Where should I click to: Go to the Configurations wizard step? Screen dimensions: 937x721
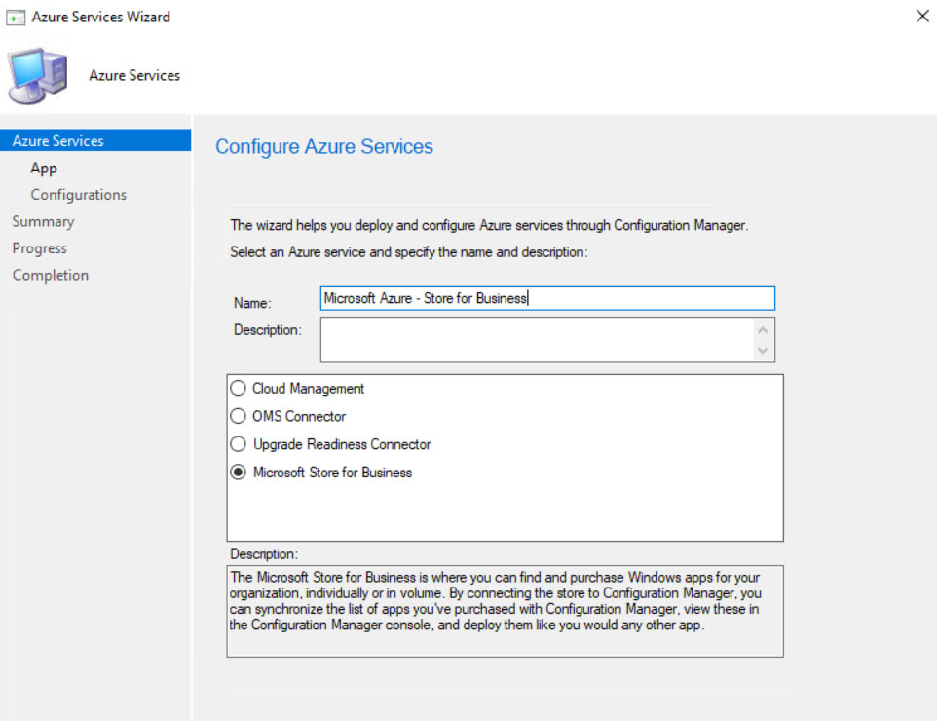[78, 195]
